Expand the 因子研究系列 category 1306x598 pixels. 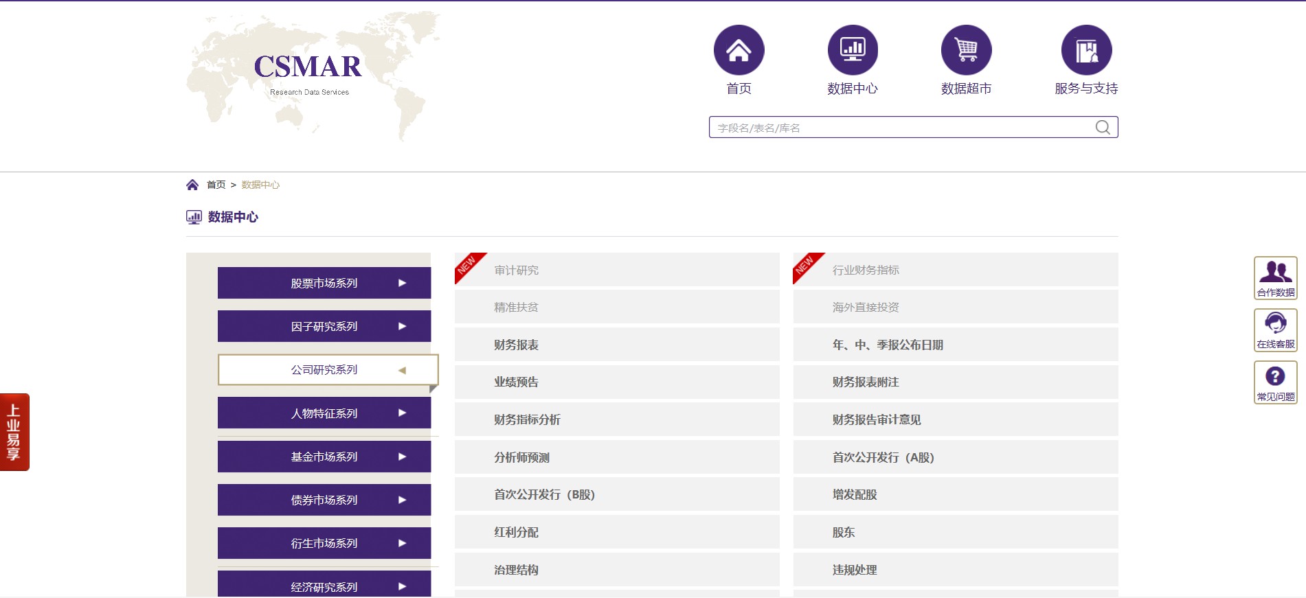point(324,326)
